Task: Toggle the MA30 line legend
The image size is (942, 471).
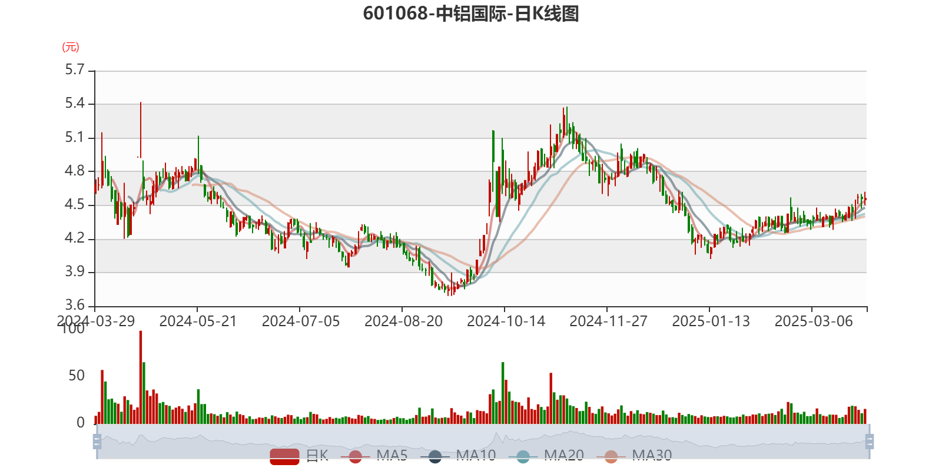Action: coord(634,456)
